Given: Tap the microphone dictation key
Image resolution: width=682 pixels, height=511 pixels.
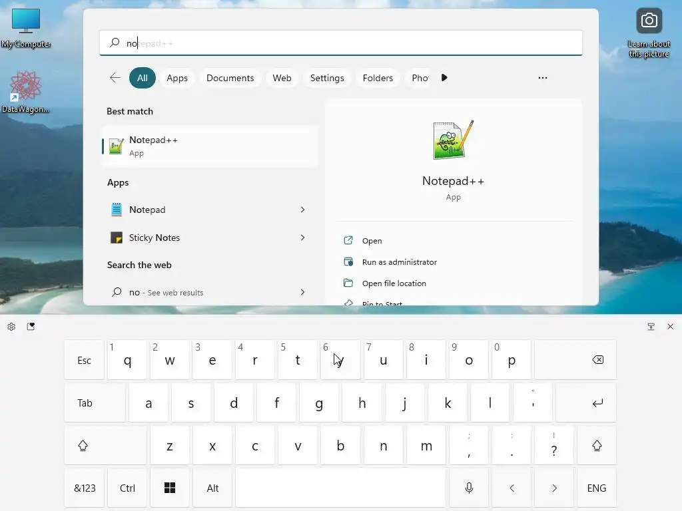Looking at the screenshot, I should (469, 488).
